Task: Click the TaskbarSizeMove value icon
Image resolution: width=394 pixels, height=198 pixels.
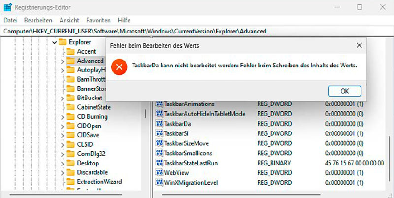Action: (x=159, y=143)
